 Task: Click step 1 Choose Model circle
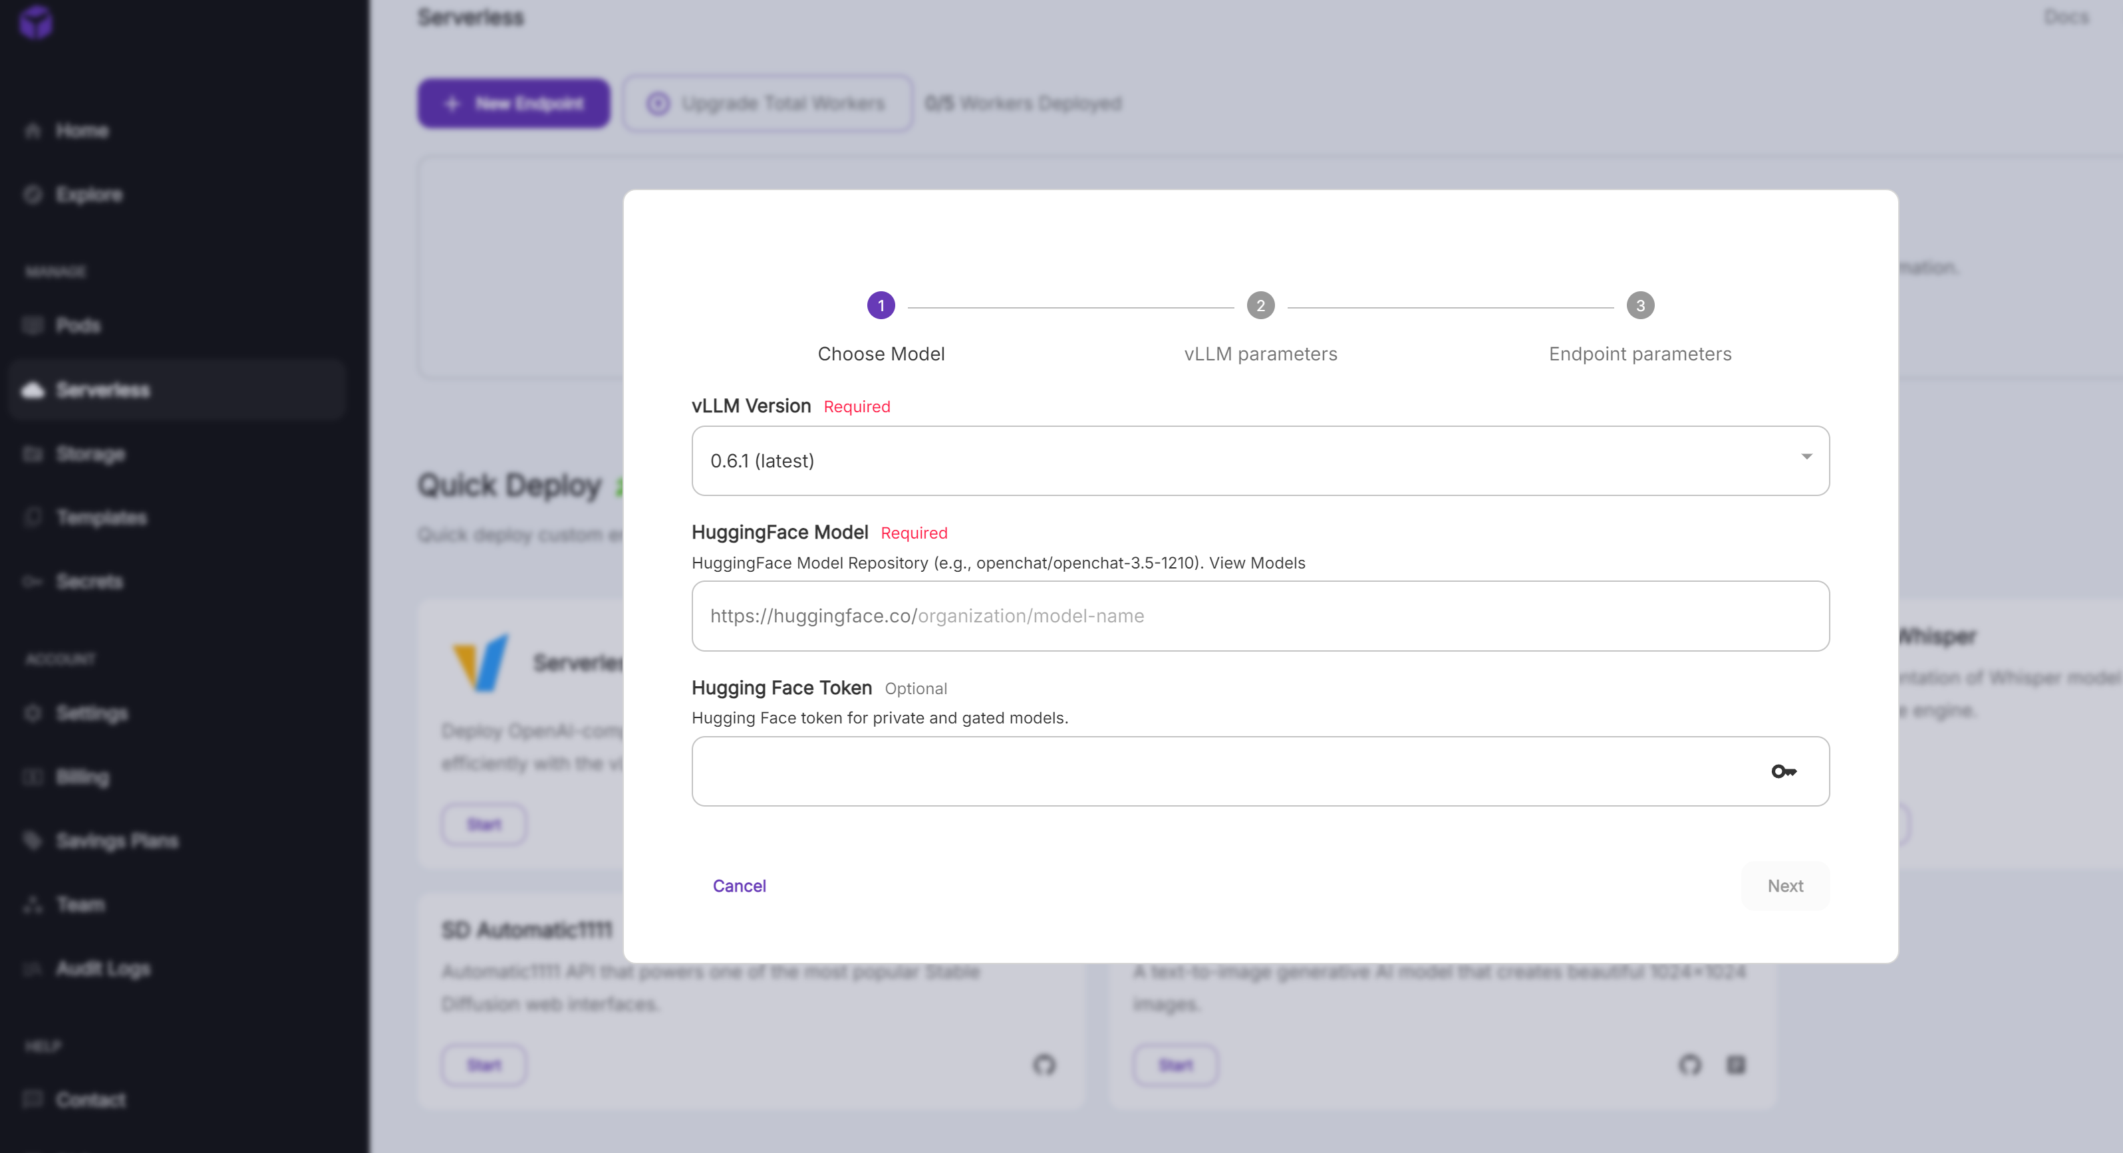pyautogui.click(x=880, y=306)
